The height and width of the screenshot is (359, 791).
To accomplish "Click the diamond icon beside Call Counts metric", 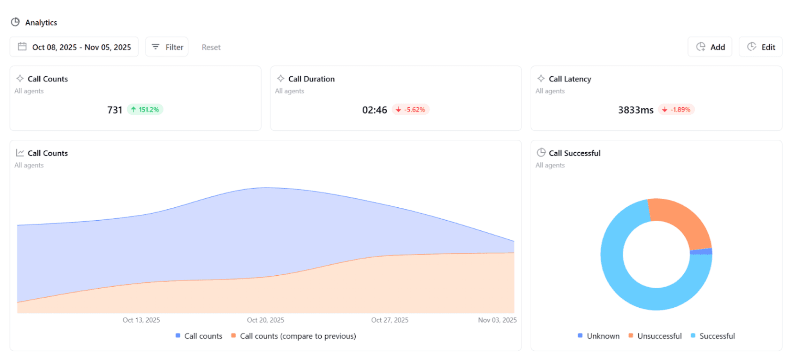I will coord(20,78).
